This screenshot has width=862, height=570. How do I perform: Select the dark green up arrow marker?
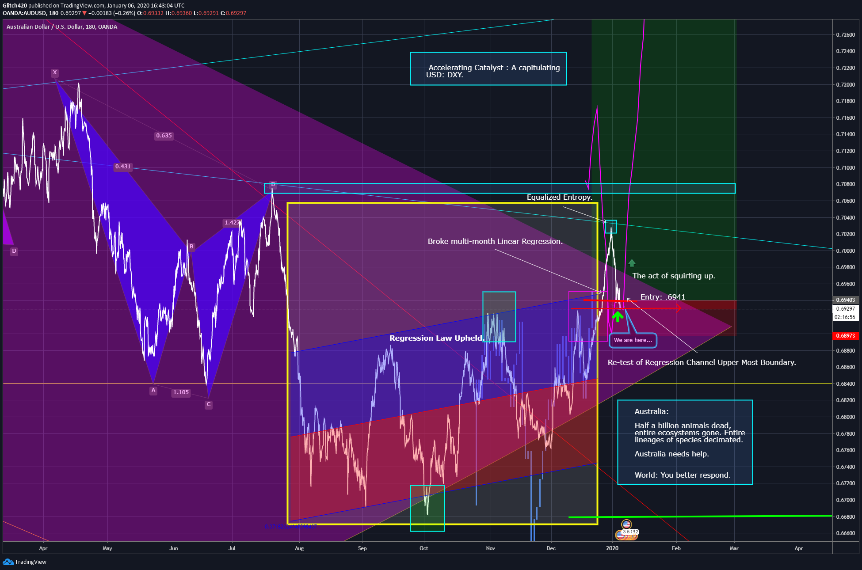coord(632,263)
